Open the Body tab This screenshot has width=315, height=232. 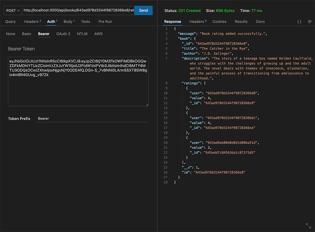[x=69, y=22]
